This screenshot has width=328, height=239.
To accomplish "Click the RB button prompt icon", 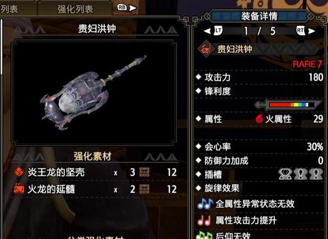I will pos(122,8).
